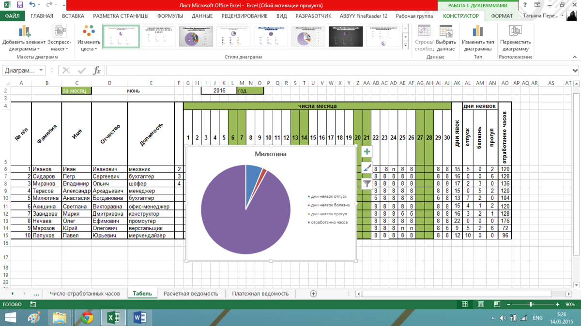This screenshot has height=326, width=581.
Task: Open account menu Татьяна Пере...
Action: click(x=544, y=16)
